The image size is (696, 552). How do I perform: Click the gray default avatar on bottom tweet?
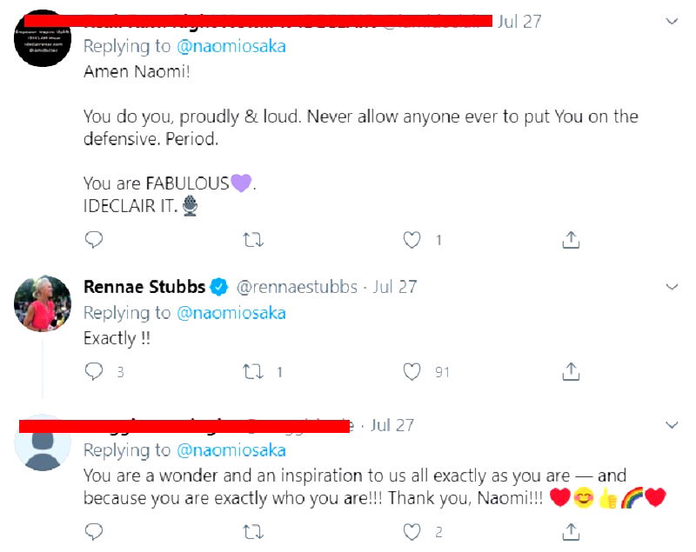43,443
